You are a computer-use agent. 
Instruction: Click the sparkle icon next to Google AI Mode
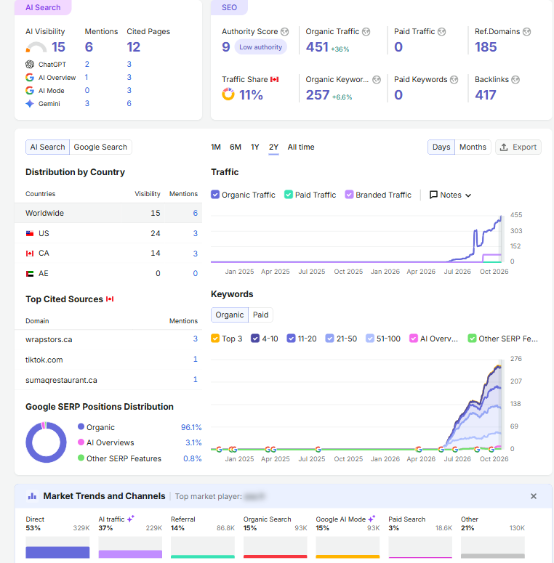click(x=372, y=519)
